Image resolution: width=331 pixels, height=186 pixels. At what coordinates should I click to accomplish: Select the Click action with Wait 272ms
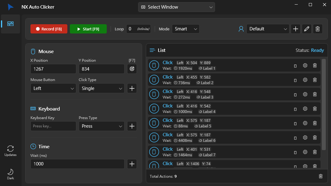pyautogui.click(x=234, y=94)
